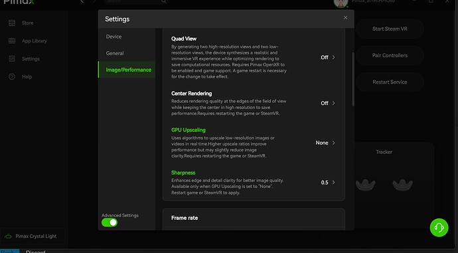Select the Image/Performance tab

(127, 70)
